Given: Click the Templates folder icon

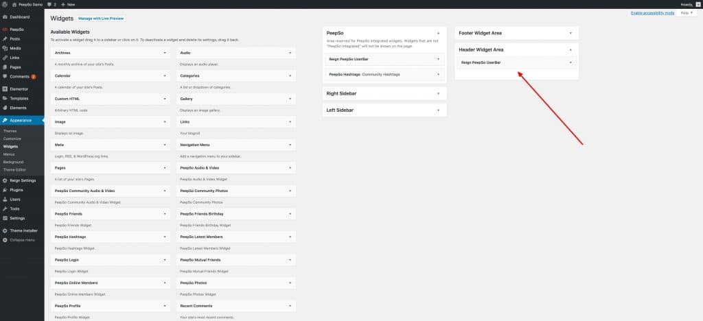Looking at the screenshot, I should pyautogui.click(x=5, y=99).
